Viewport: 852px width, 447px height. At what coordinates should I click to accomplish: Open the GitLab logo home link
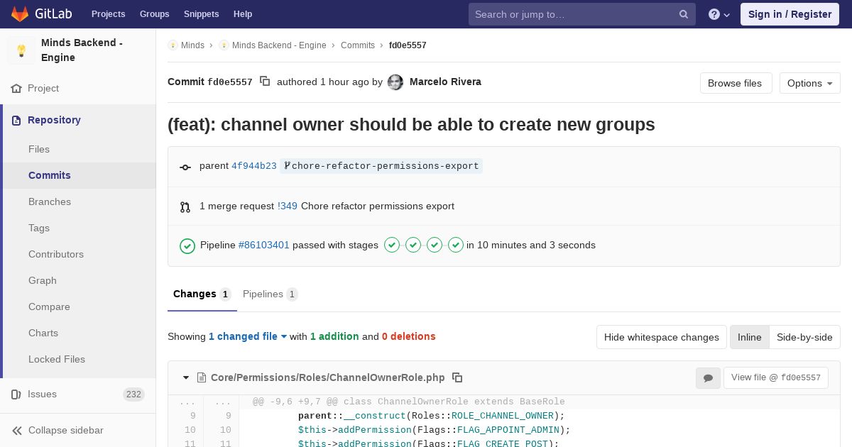pos(40,14)
